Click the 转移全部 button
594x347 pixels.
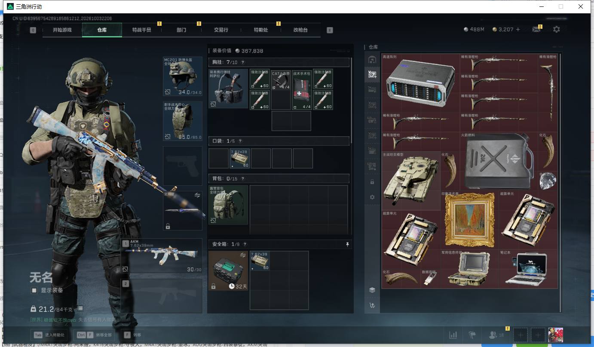94,335
